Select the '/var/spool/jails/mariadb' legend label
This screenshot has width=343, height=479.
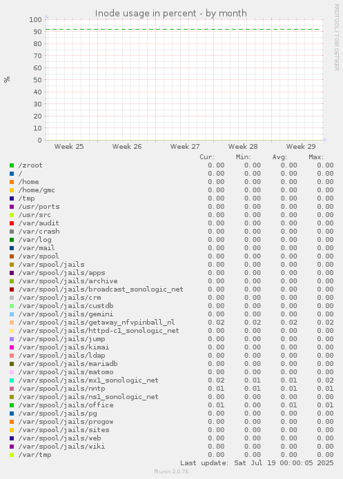point(68,363)
